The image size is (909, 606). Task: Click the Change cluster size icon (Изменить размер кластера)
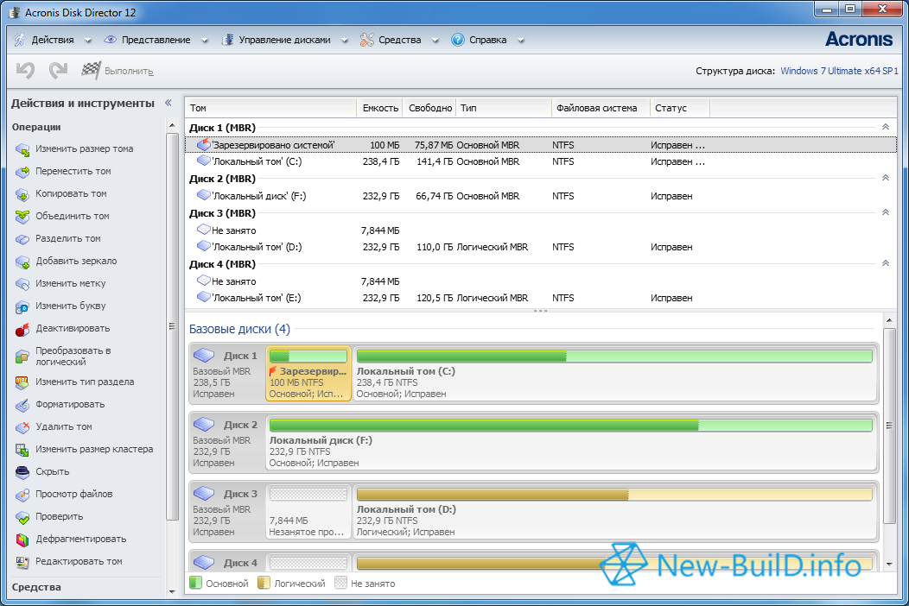coord(22,450)
